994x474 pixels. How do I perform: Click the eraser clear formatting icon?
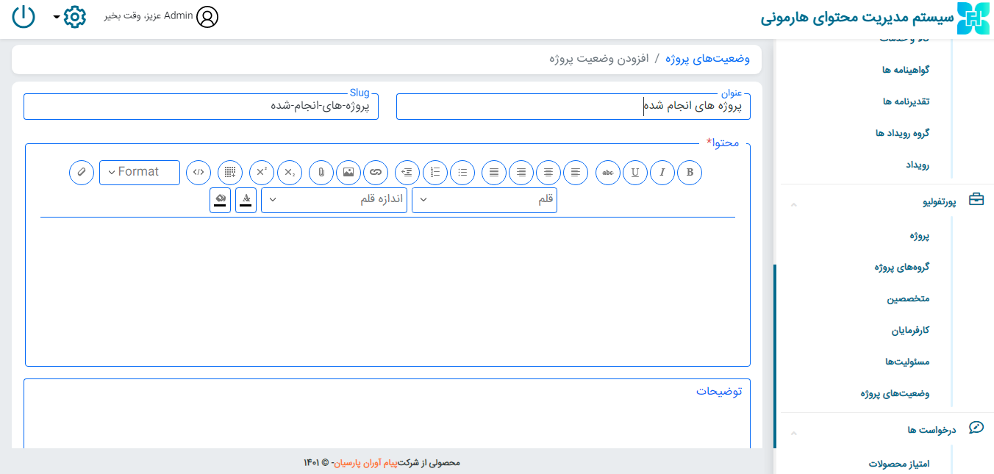tap(82, 172)
